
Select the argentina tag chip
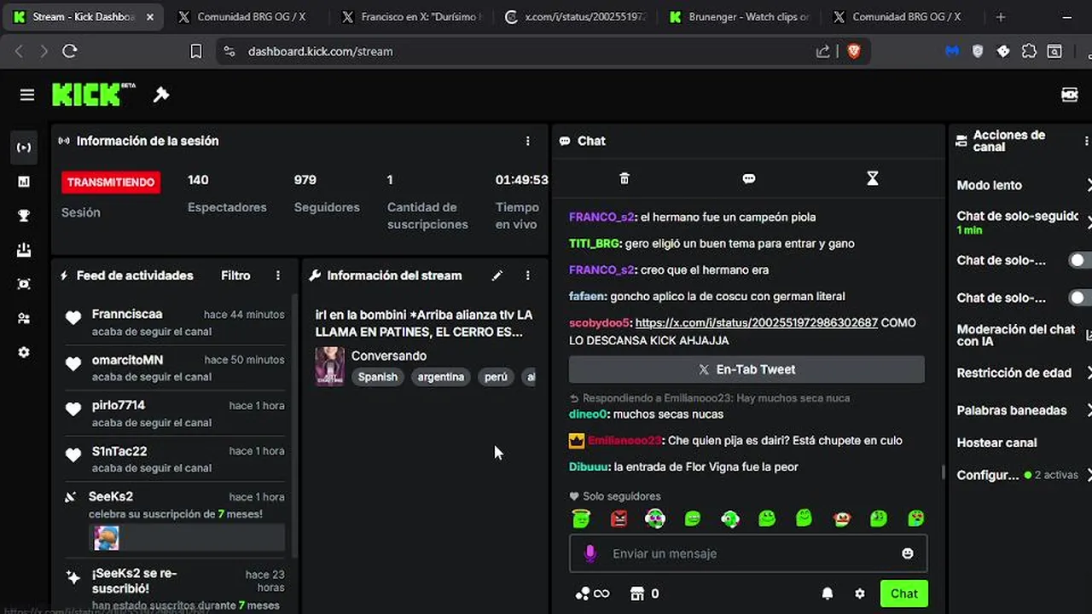tap(441, 377)
